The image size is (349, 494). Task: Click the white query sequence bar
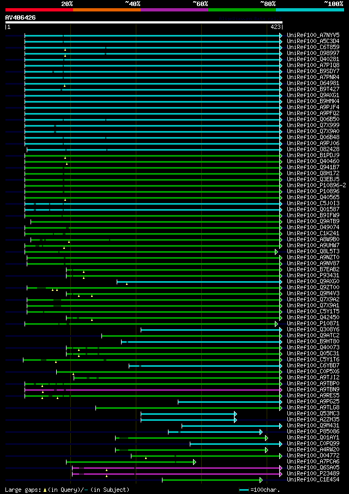(144, 22)
